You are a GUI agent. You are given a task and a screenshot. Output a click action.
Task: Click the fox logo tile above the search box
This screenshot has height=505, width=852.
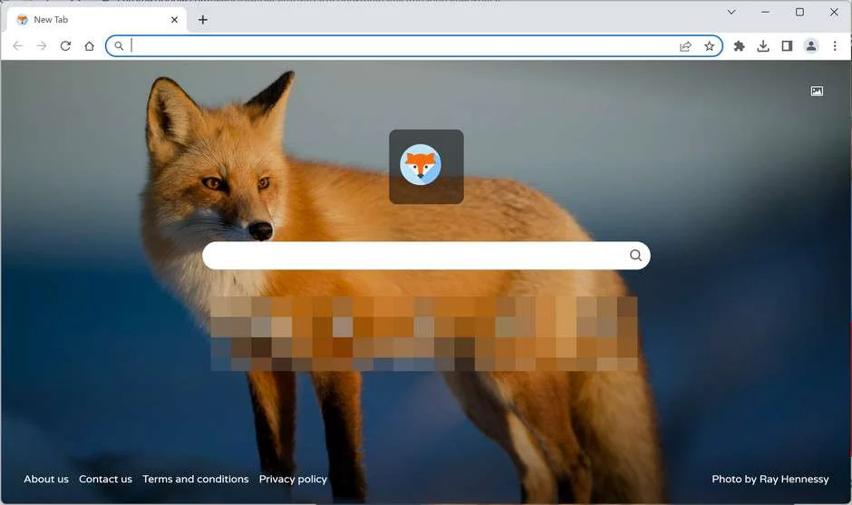427,167
